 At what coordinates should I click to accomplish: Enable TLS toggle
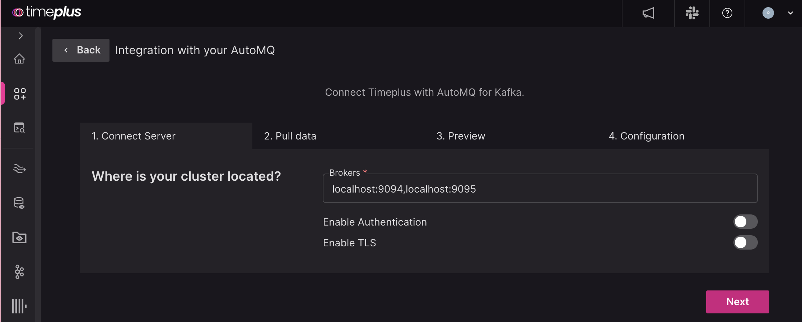[x=746, y=243]
